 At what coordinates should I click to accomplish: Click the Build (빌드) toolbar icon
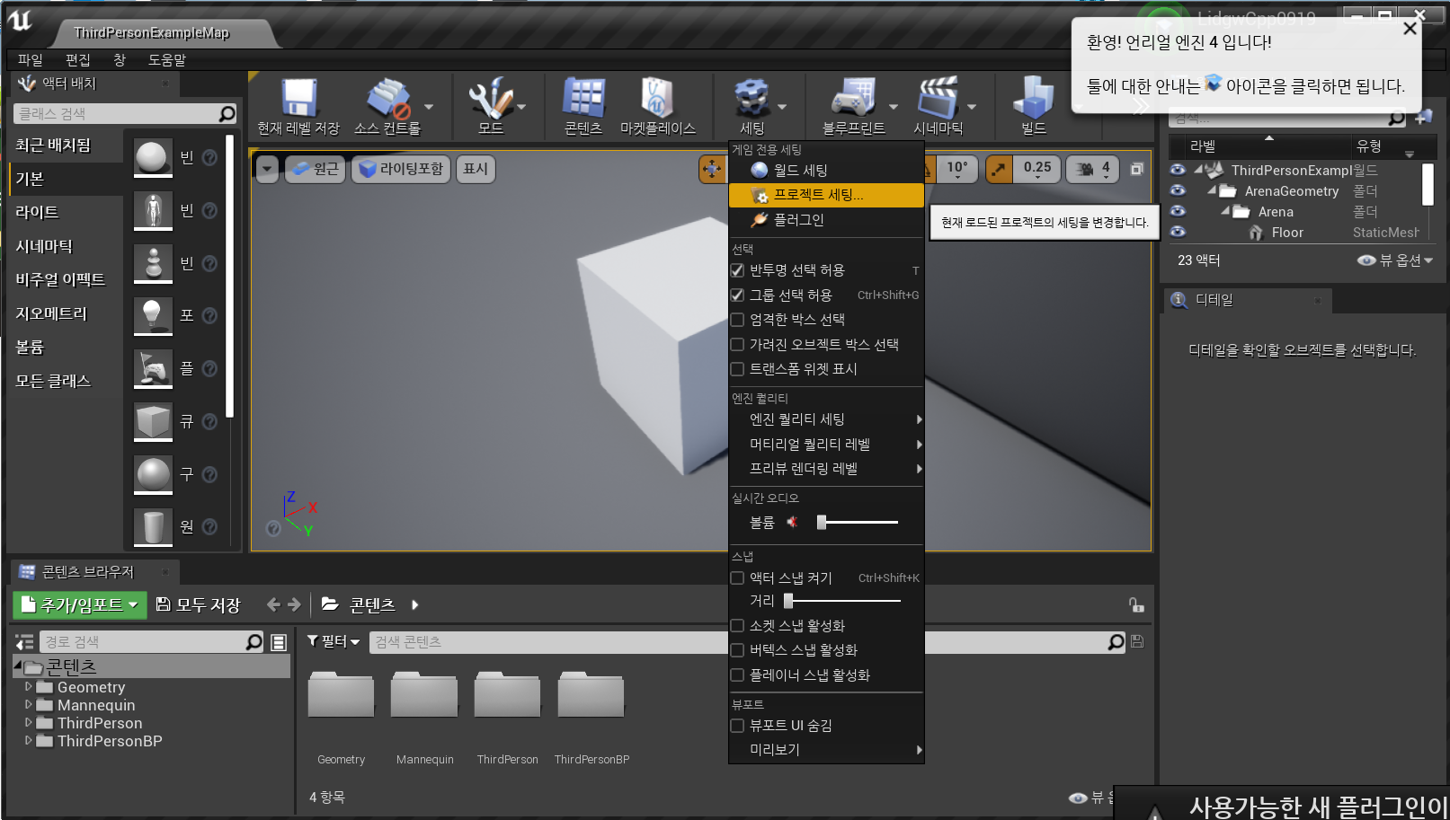coord(1033,97)
